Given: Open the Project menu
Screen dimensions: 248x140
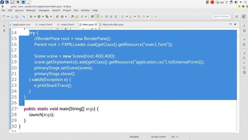Looking at the screenshot, I should (67, 10).
